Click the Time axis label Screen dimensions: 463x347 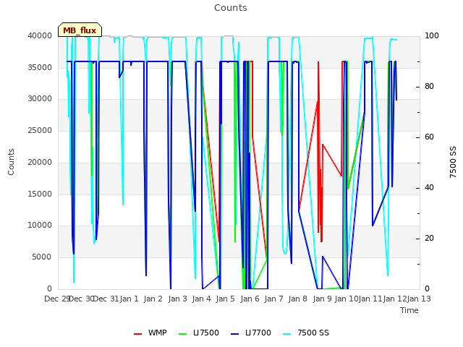409,310
